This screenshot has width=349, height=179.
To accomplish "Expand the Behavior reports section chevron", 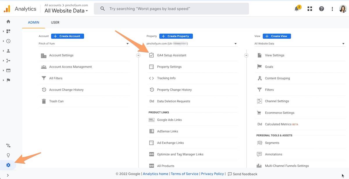I will [3, 70].
